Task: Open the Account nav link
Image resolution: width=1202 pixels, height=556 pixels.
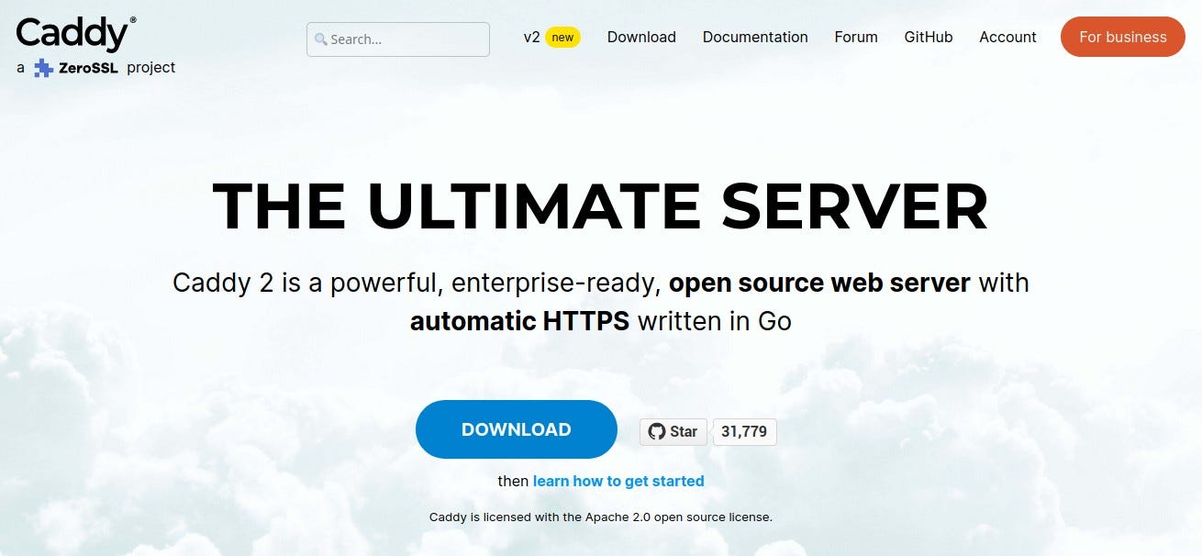Action: pyautogui.click(x=1007, y=38)
